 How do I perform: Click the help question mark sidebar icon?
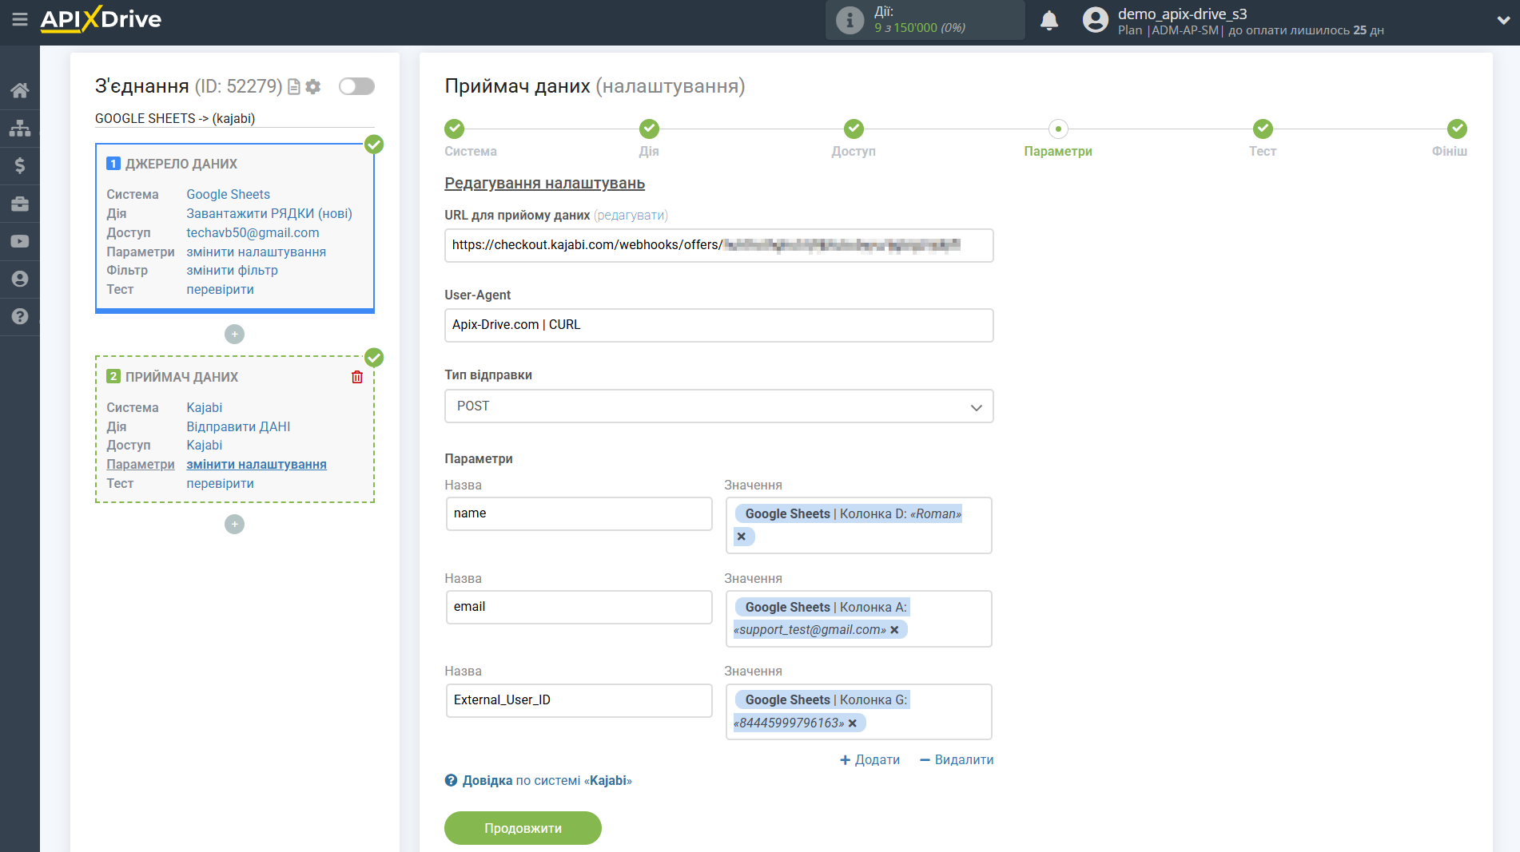point(19,316)
